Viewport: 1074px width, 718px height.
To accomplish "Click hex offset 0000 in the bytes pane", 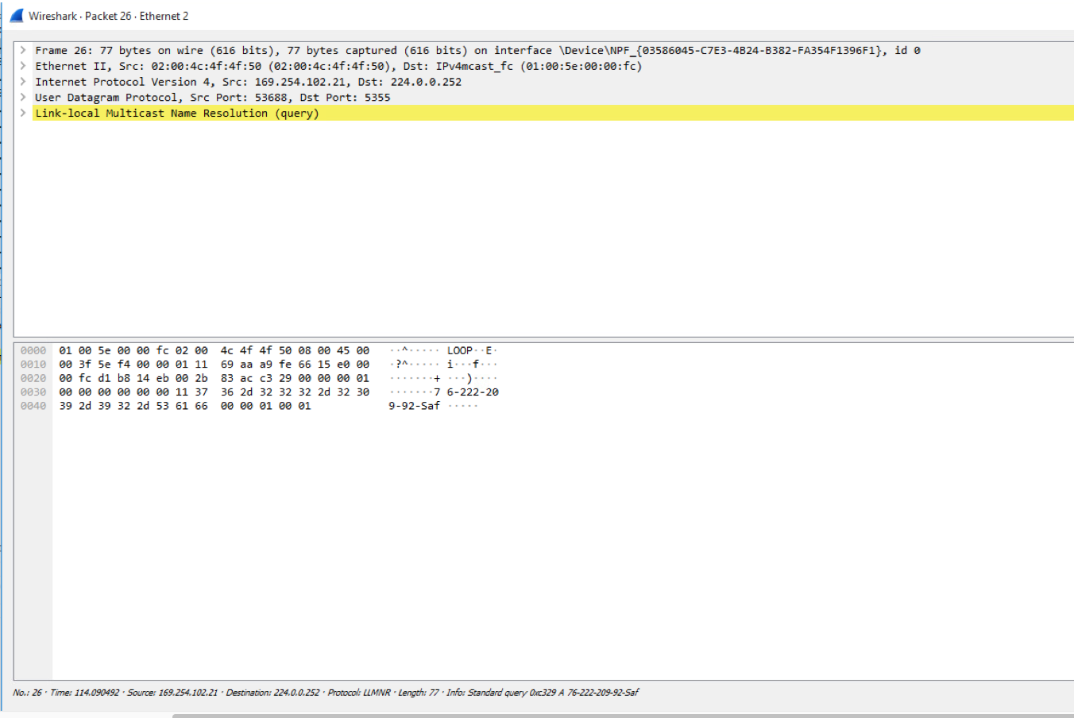I will [x=34, y=349].
